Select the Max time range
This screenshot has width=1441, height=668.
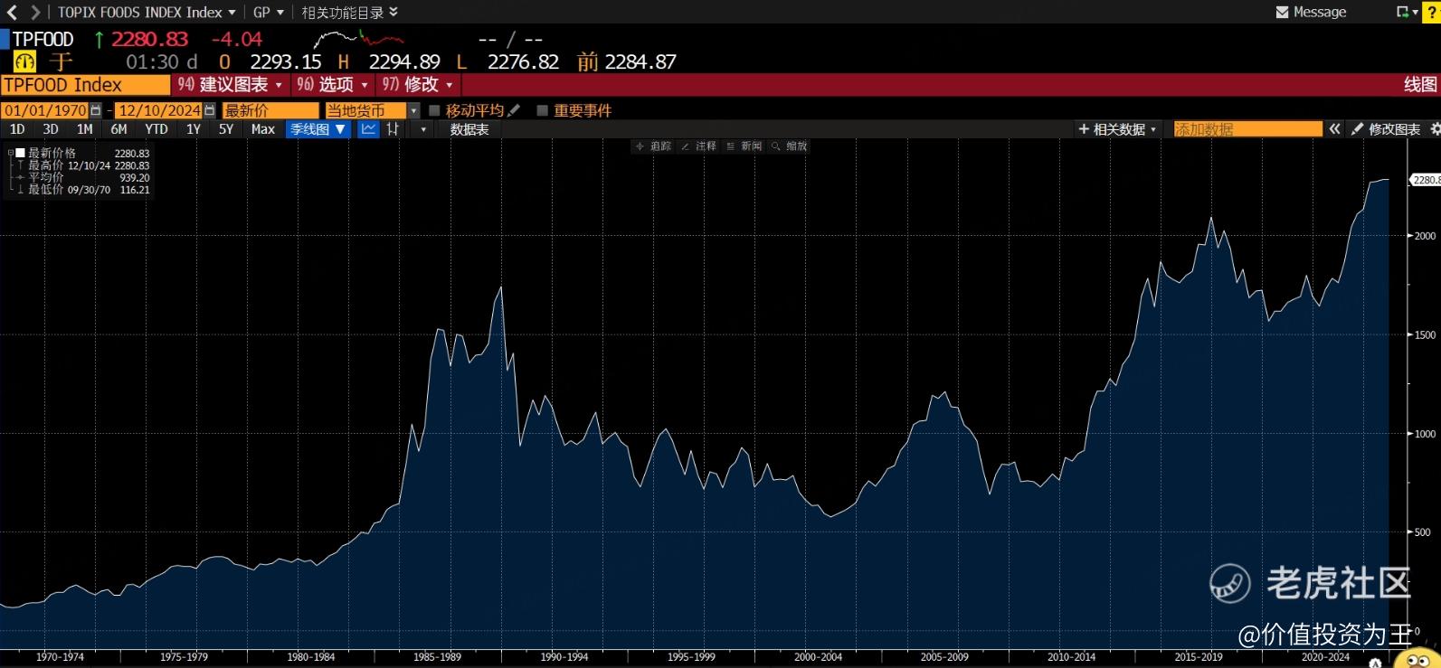coord(263,129)
